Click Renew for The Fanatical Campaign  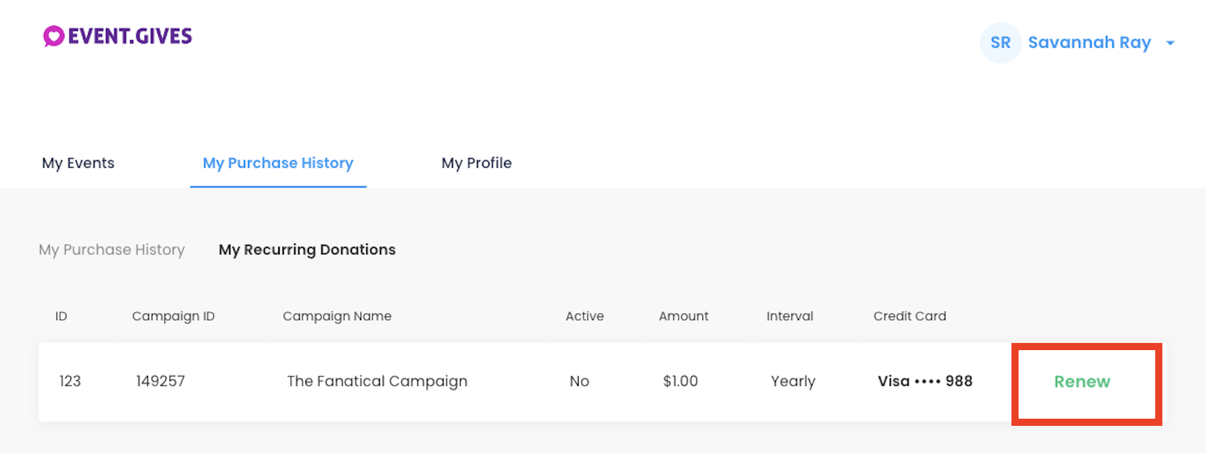coord(1082,382)
